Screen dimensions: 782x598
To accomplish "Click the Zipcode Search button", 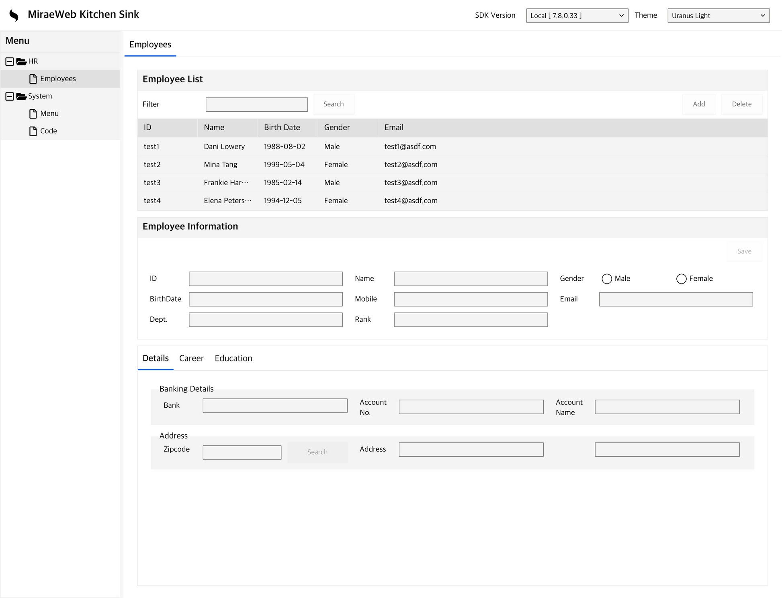I will (x=317, y=452).
